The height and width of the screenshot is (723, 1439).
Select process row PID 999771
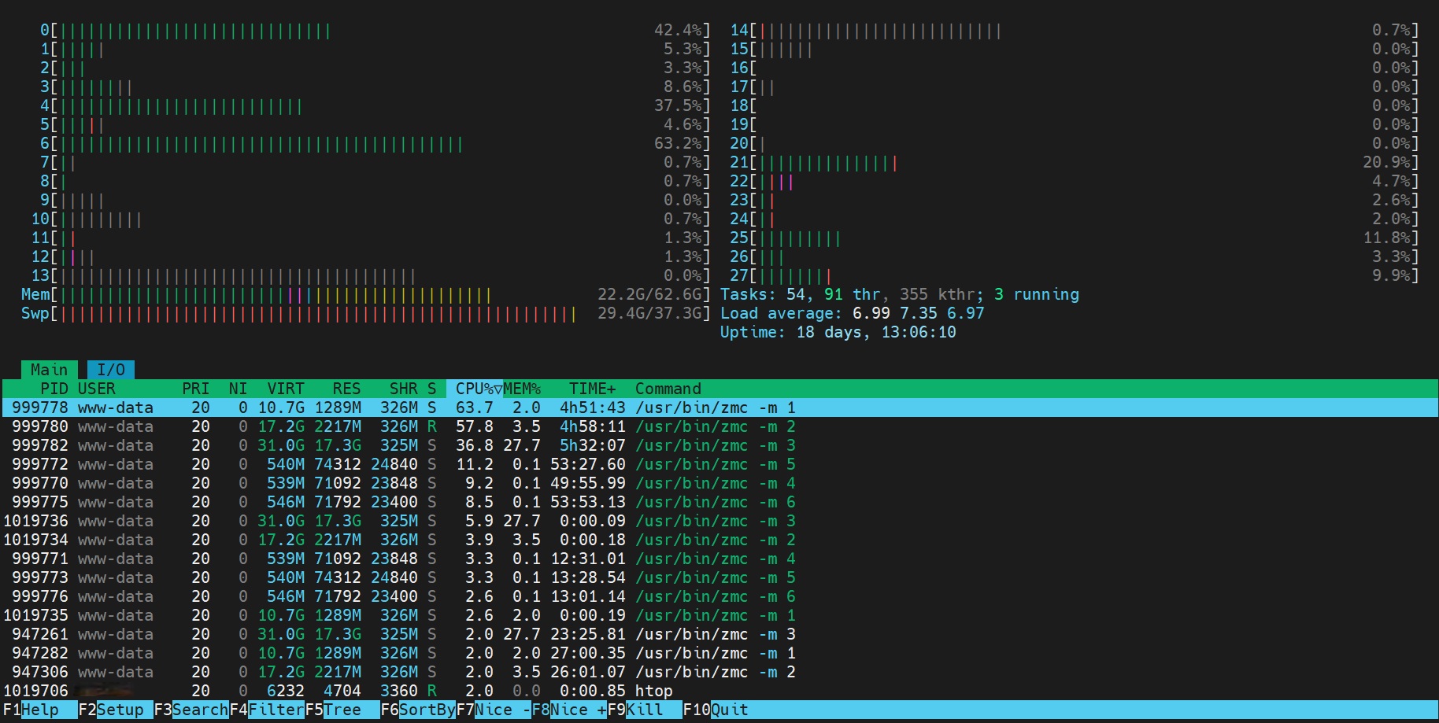[x=719, y=559]
